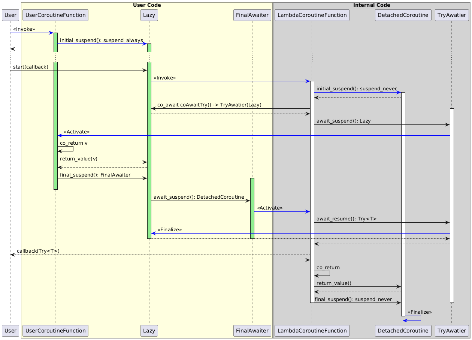Click the bottom Lazy participant box
This screenshot has height=340, width=472.
149,331
